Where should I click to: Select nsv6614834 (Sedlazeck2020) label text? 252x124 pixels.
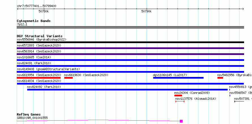[39, 81]
